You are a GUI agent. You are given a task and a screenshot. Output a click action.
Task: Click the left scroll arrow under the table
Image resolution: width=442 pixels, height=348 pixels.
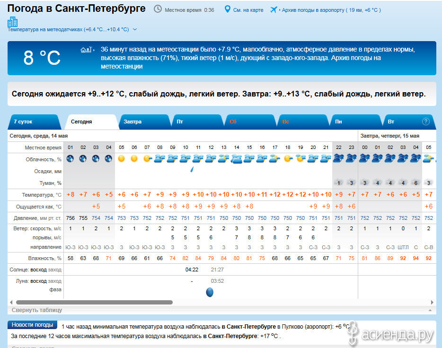(x=11, y=302)
